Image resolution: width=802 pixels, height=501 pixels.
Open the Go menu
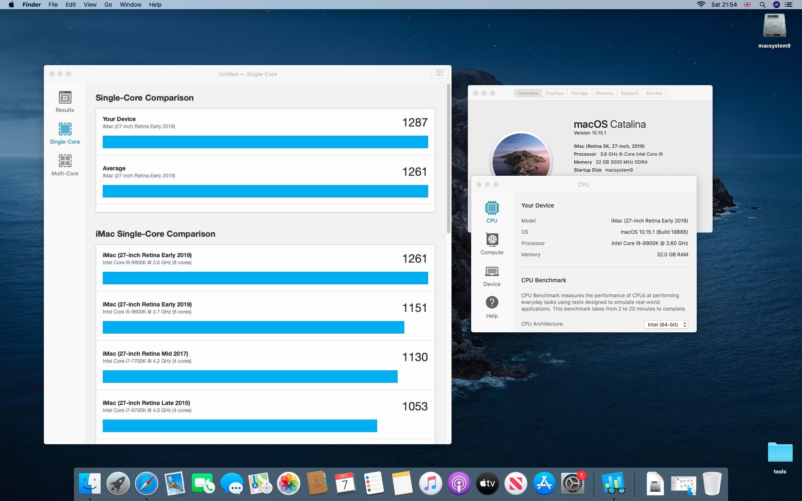[x=108, y=5]
